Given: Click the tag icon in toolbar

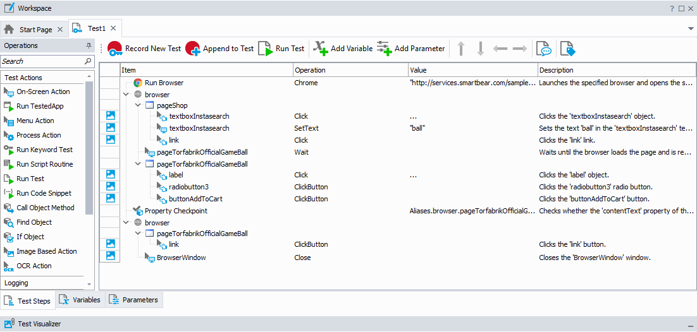Looking at the screenshot, I should tap(567, 49).
